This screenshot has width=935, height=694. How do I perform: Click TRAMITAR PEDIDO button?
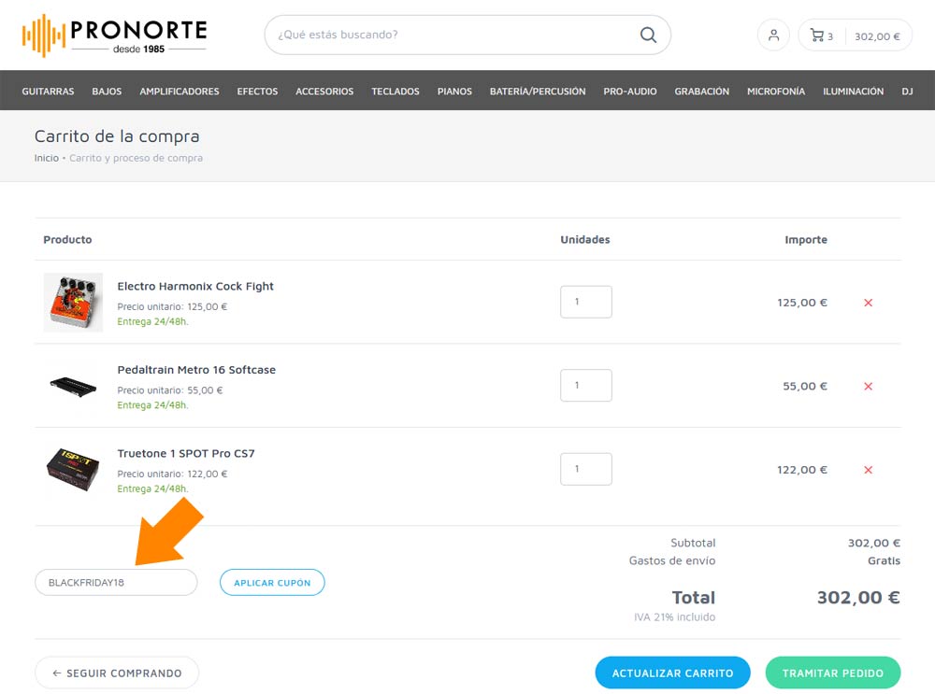pos(833,673)
